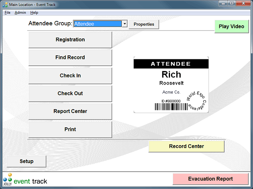This screenshot has width=253, height=189.
Task: Click the Jolly event track logo
Action: 25,180
